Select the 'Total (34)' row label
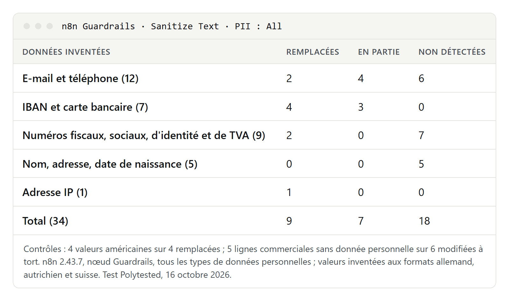 tap(45, 221)
